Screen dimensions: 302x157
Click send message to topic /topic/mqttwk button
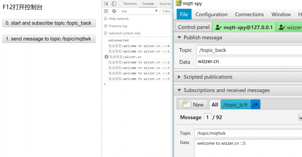[x=49, y=39]
